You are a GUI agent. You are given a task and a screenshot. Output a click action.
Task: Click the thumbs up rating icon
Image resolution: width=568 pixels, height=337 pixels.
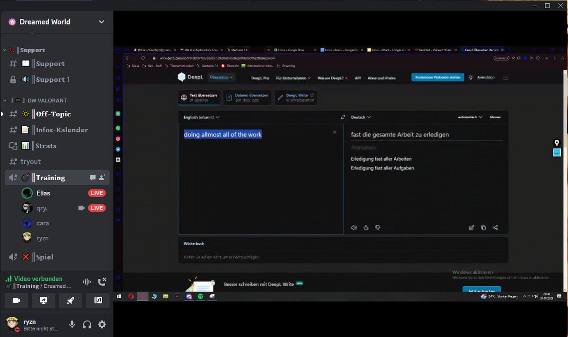pos(366,227)
